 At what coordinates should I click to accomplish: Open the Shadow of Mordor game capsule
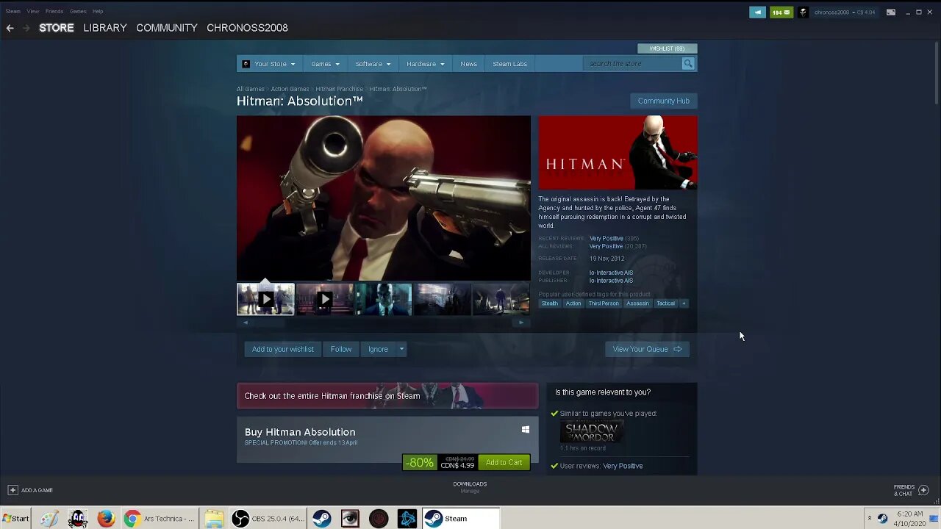click(592, 432)
